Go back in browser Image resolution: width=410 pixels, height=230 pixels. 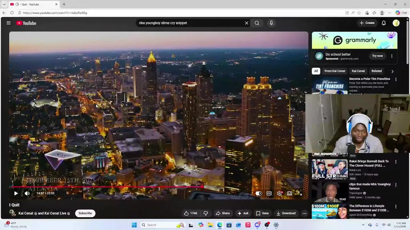coord(4,13)
